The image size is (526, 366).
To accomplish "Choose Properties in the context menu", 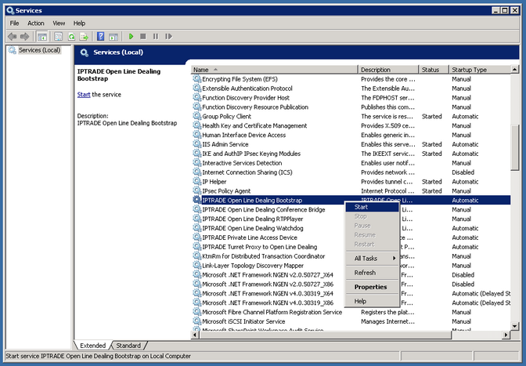I will (x=372, y=287).
